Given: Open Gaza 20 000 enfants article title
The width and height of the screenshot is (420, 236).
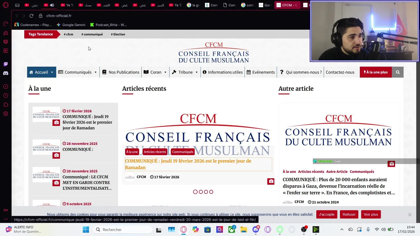Looking at the screenshot, I should tap(339, 186).
